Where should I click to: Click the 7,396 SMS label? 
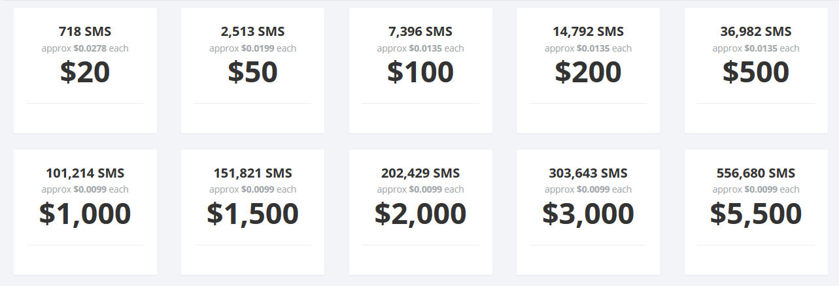[420, 31]
